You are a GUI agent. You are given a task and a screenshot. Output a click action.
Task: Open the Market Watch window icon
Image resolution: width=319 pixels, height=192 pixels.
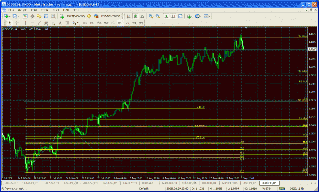25,16
